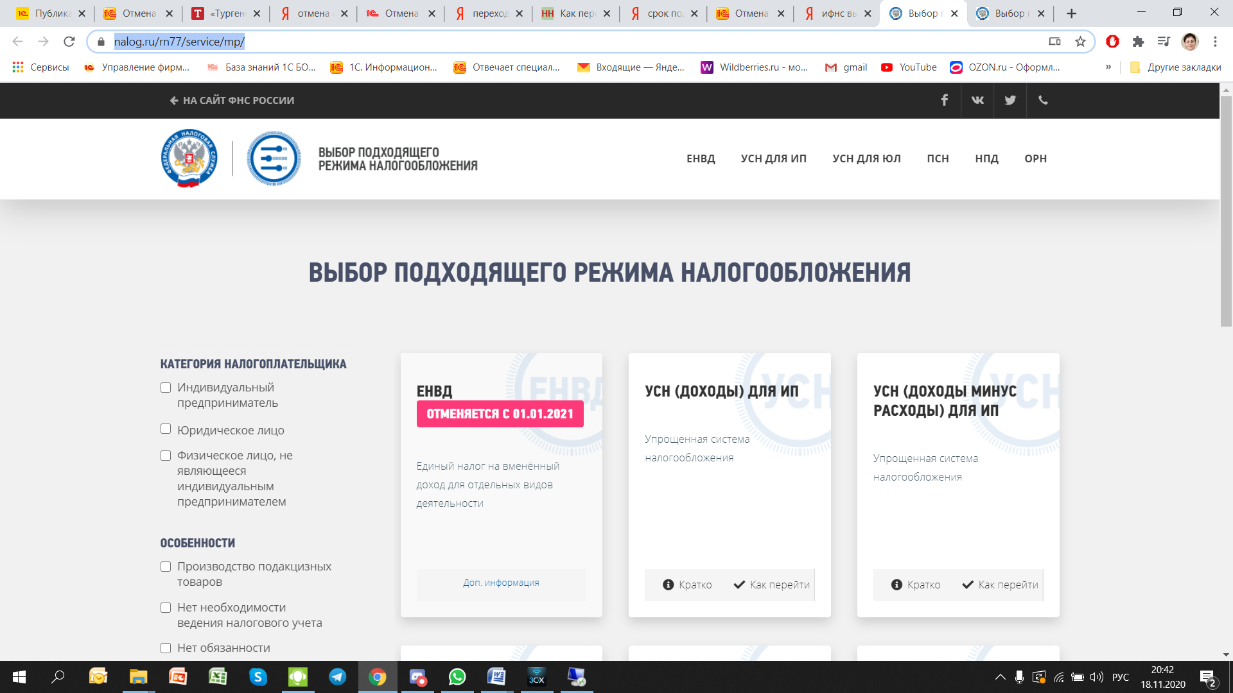Show hidden system tray icons
Image resolution: width=1233 pixels, height=693 pixels.
[x=1001, y=677]
